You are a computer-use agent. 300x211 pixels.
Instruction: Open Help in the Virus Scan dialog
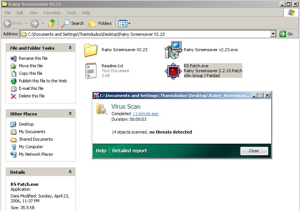click(101, 150)
